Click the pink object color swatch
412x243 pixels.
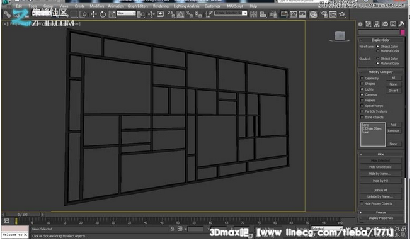[403, 32]
